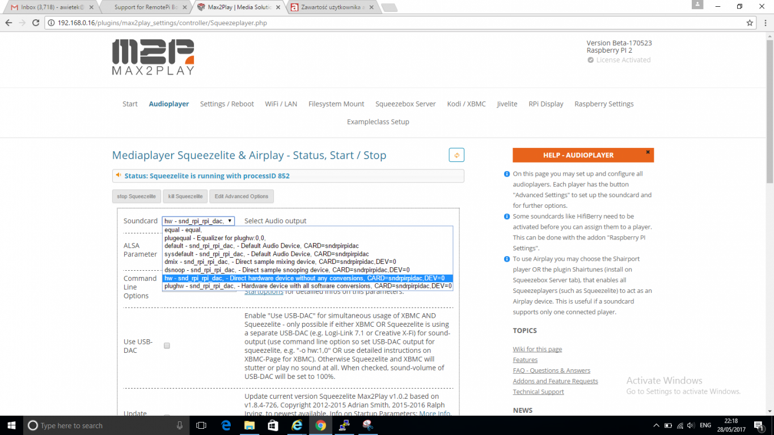
Task: Click the volume speaker tray icon
Action: (691, 425)
